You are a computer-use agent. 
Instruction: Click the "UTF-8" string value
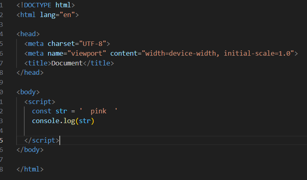point(93,43)
